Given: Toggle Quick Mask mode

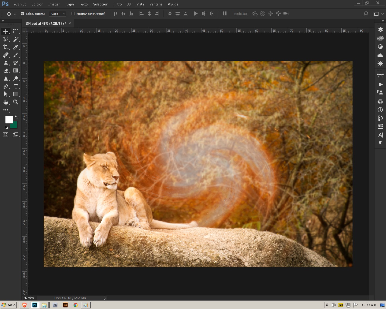Looking at the screenshot, I should click(6, 135).
